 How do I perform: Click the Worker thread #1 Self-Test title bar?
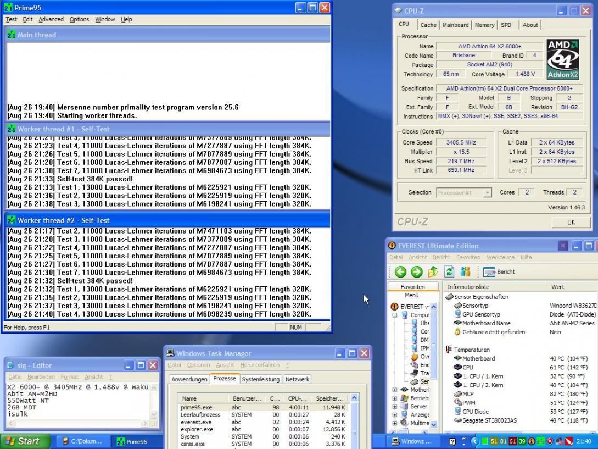coord(168,129)
